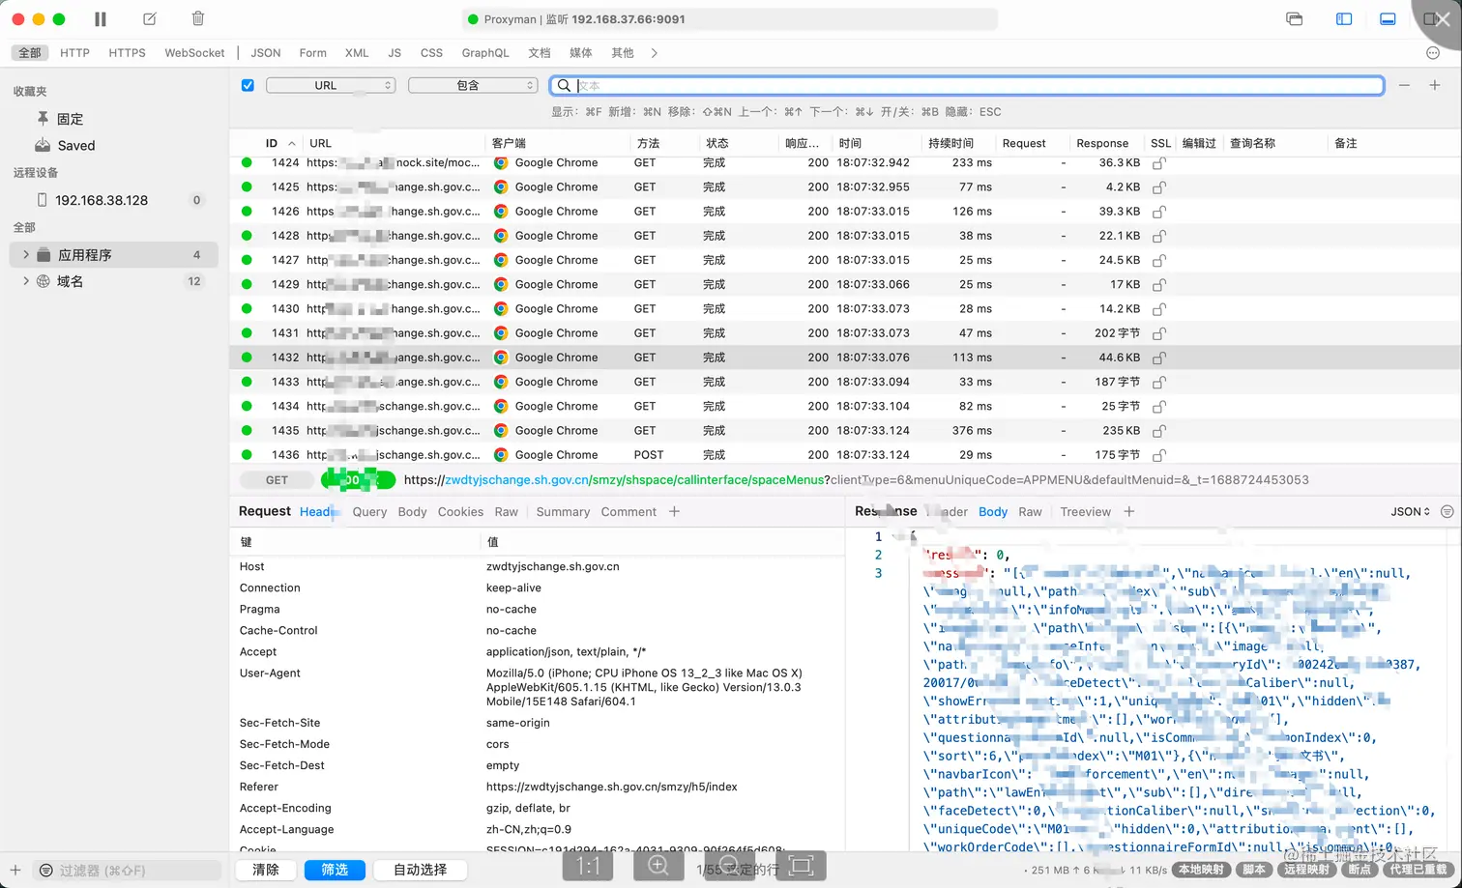Click the 自动选择 button
This screenshot has height=888, width=1462.
[x=420, y=870]
